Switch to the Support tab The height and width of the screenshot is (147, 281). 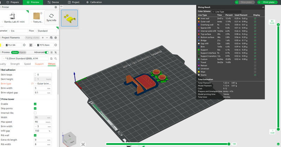click(x=39, y=64)
